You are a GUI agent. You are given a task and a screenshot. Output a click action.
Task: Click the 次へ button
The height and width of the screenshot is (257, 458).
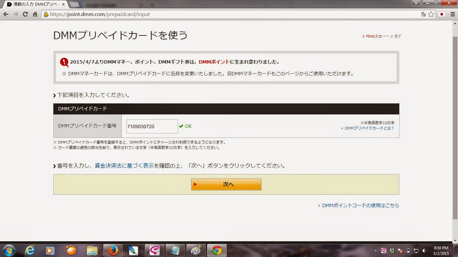click(226, 184)
